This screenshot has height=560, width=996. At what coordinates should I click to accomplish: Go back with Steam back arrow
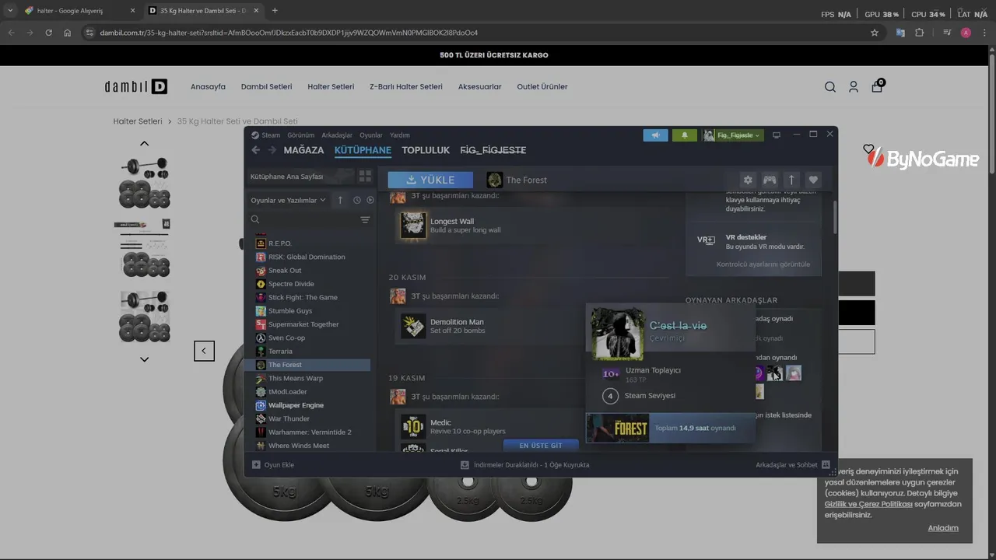point(255,150)
